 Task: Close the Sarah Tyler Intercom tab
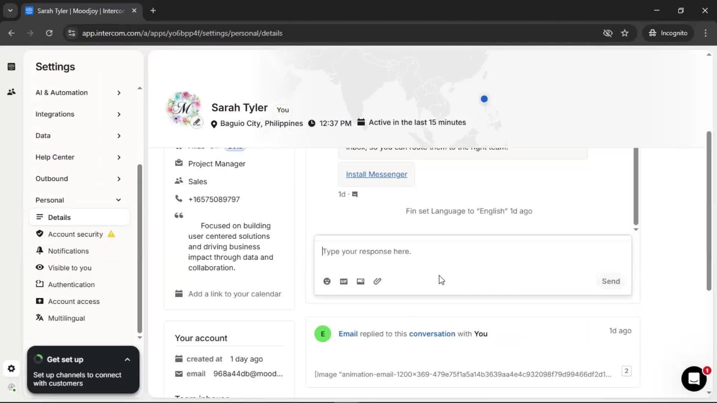click(x=134, y=10)
